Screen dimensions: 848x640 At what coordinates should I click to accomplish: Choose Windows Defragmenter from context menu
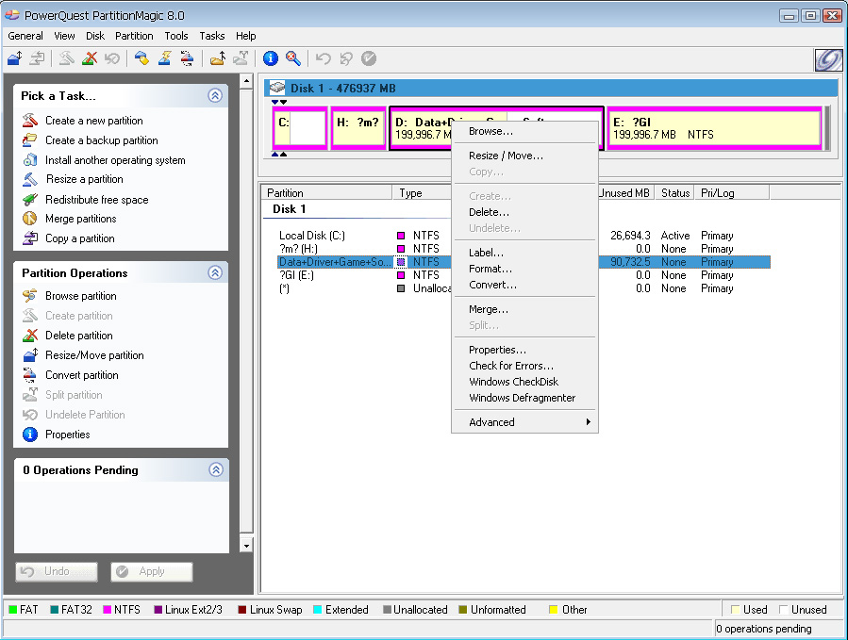pos(524,398)
